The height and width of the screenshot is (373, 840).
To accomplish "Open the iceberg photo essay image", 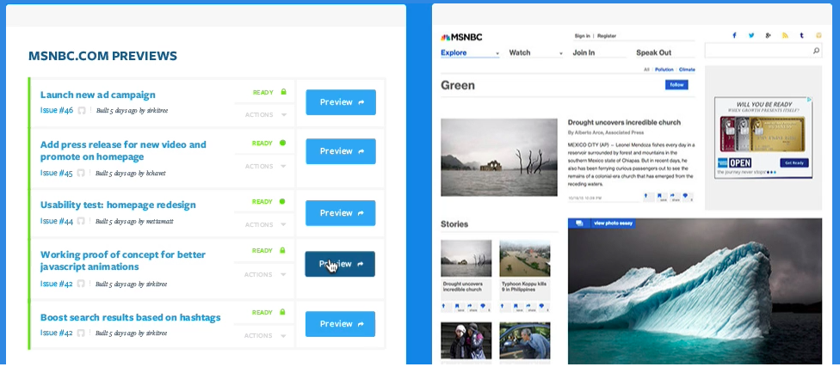I will pyautogui.click(x=695, y=291).
